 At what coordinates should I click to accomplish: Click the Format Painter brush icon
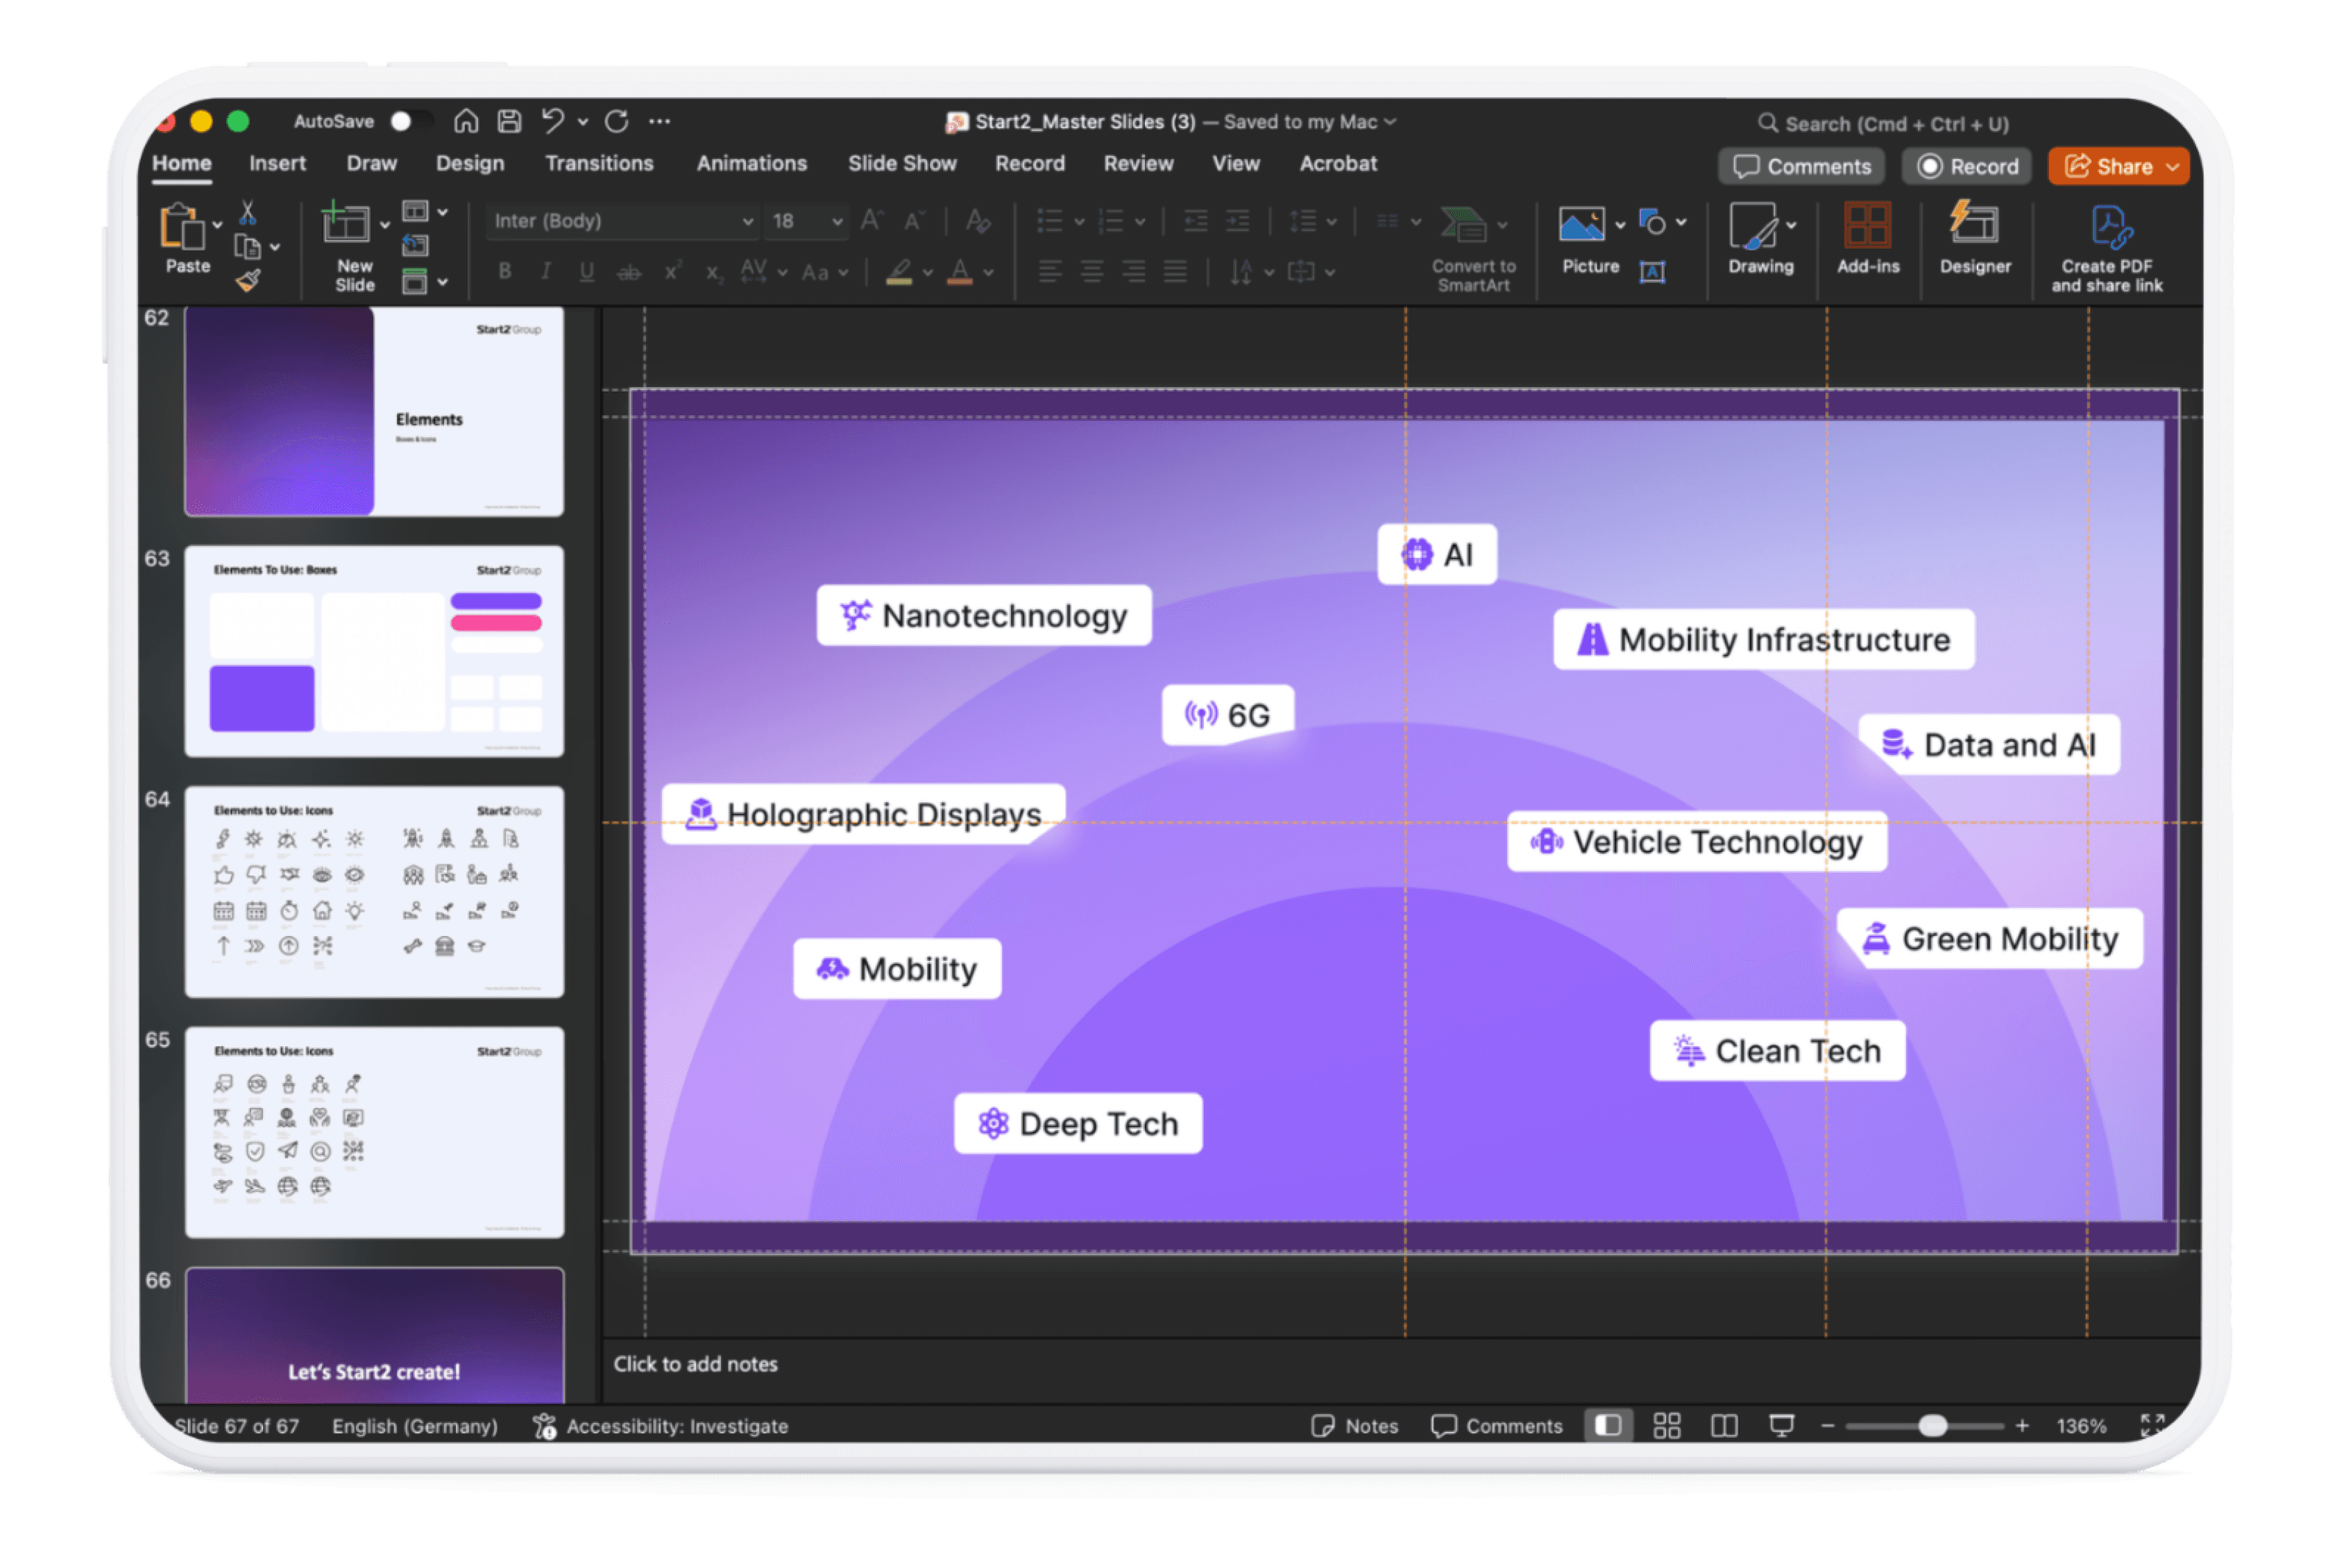coord(248,281)
